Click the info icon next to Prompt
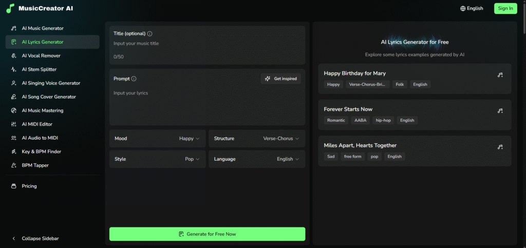This screenshot has width=526, height=248. (134, 79)
